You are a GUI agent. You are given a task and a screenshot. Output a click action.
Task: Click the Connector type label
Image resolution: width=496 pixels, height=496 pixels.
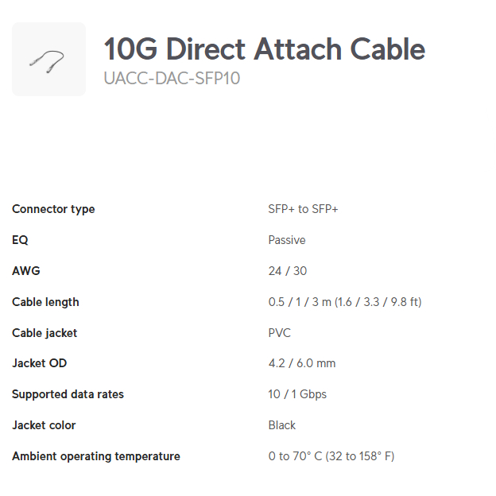tap(53, 209)
